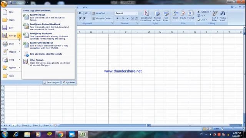Click Find add-ins for other file formats

[48, 54]
